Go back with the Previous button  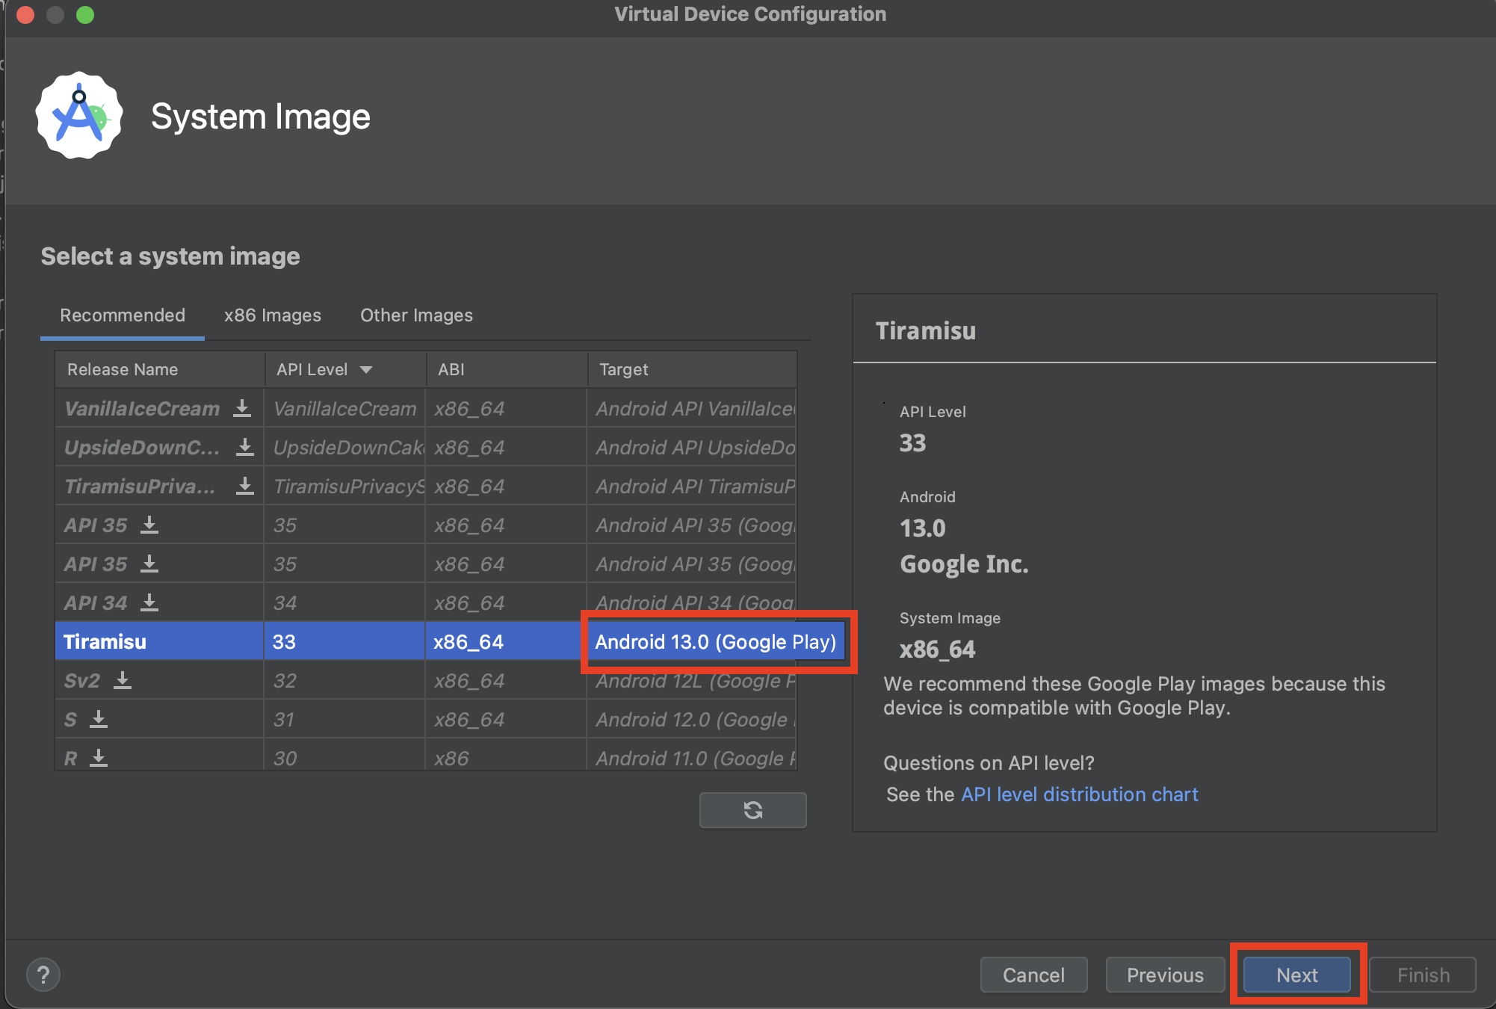(x=1164, y=975)
